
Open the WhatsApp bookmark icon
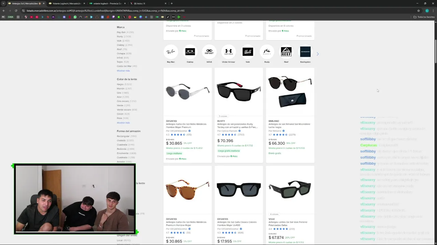tap(75, 17)
